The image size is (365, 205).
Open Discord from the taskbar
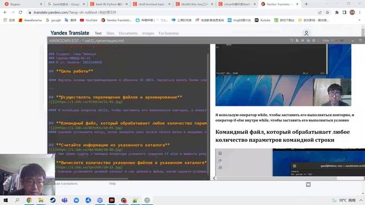coord(100,200)
